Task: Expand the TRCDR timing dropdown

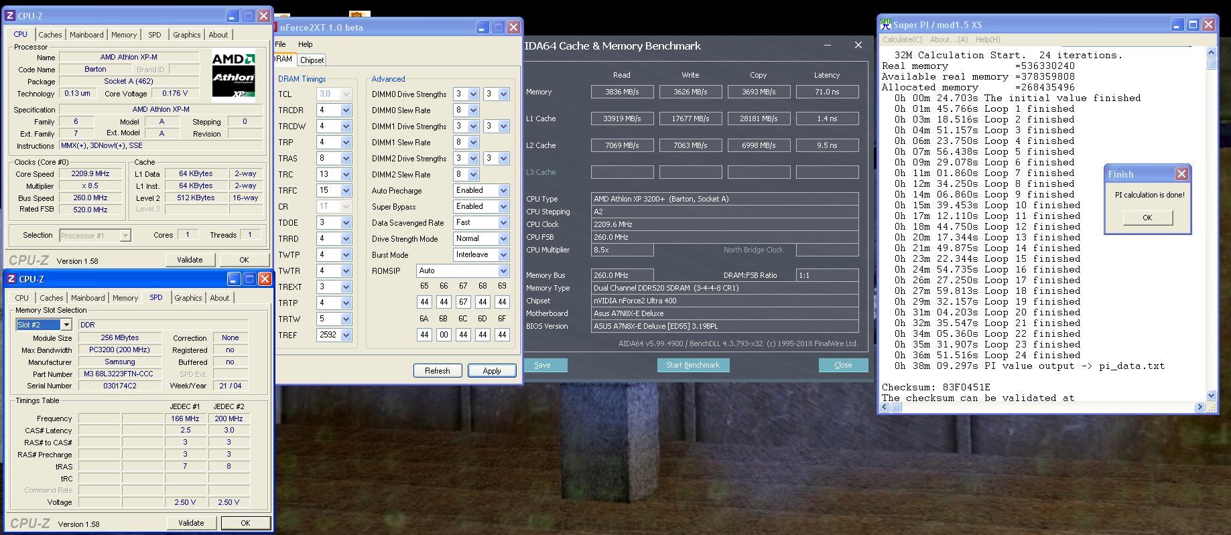Action: [x=346, y=110]
